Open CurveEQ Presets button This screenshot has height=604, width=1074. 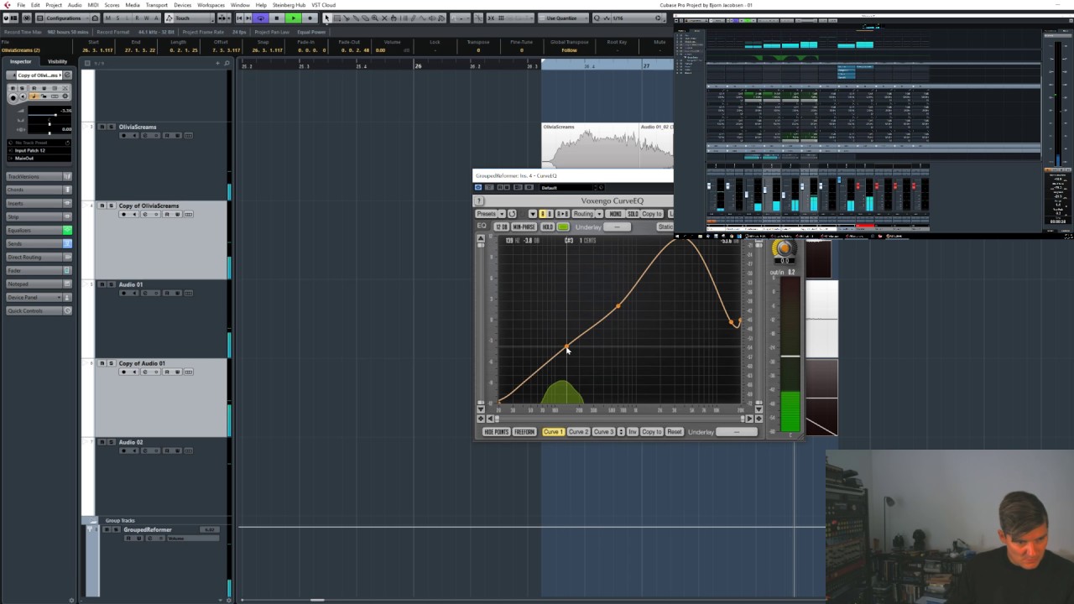coord(486,214)
